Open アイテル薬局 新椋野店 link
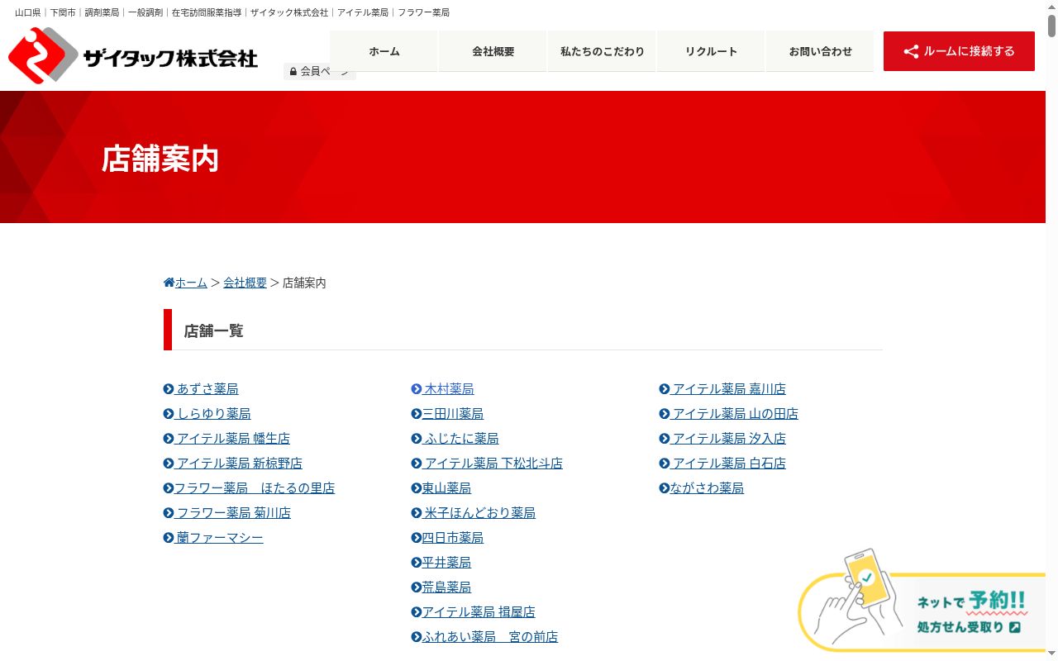 (233, 463)
